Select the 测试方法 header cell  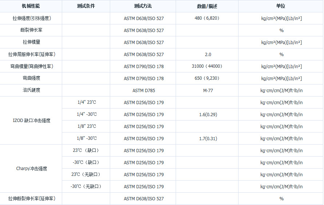point(144,6)
